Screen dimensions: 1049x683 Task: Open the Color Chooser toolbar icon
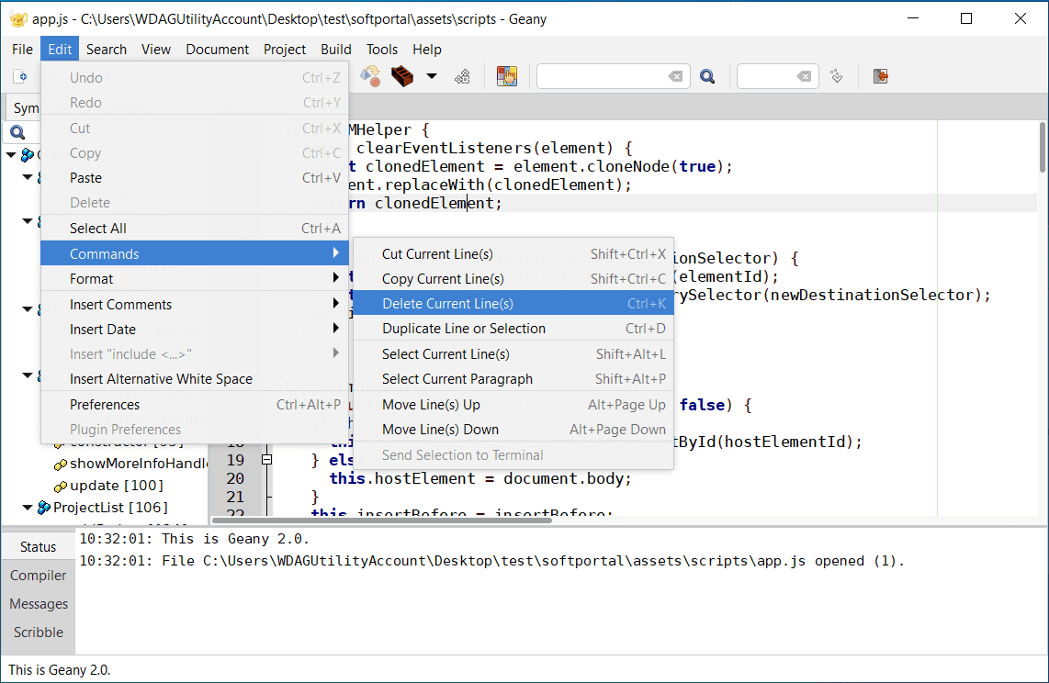click(x=507, y=76)
